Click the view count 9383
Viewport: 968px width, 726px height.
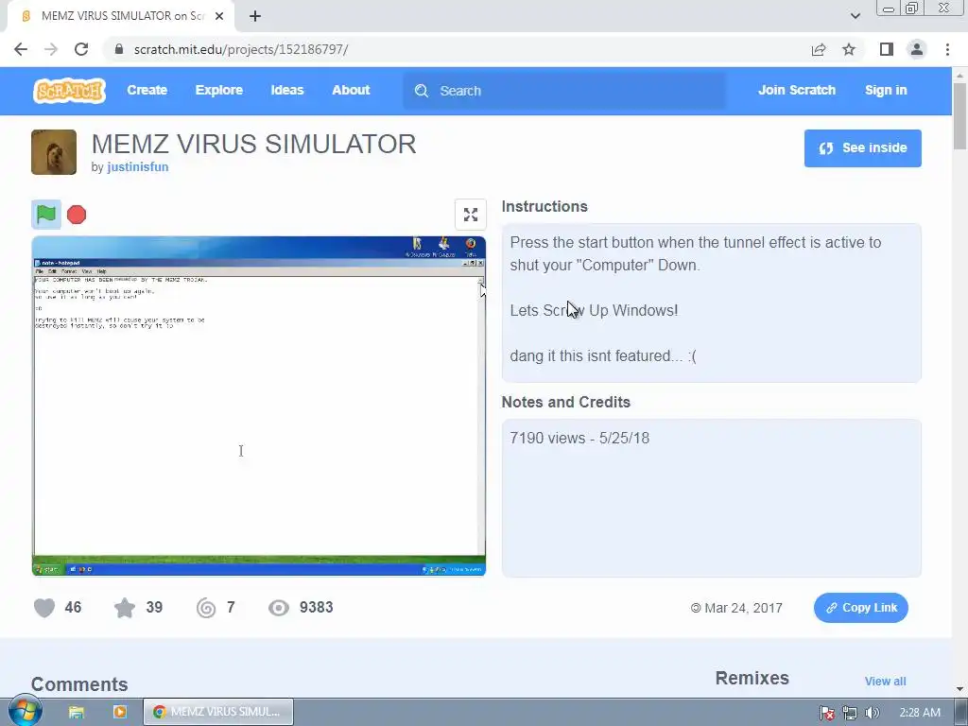click(x=316, y=608)
